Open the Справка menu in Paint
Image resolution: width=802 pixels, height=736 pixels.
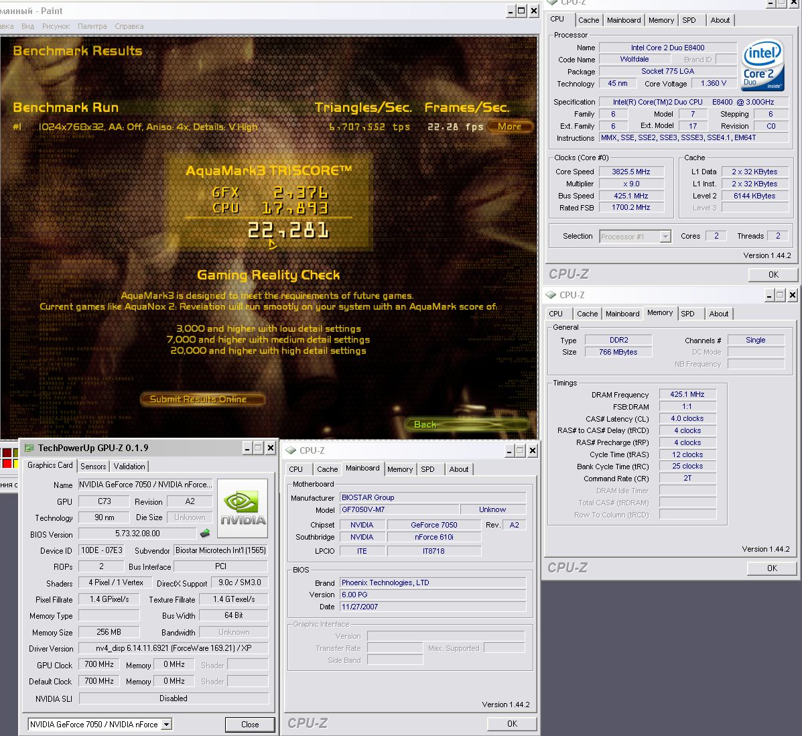click(x=129, y=26)
